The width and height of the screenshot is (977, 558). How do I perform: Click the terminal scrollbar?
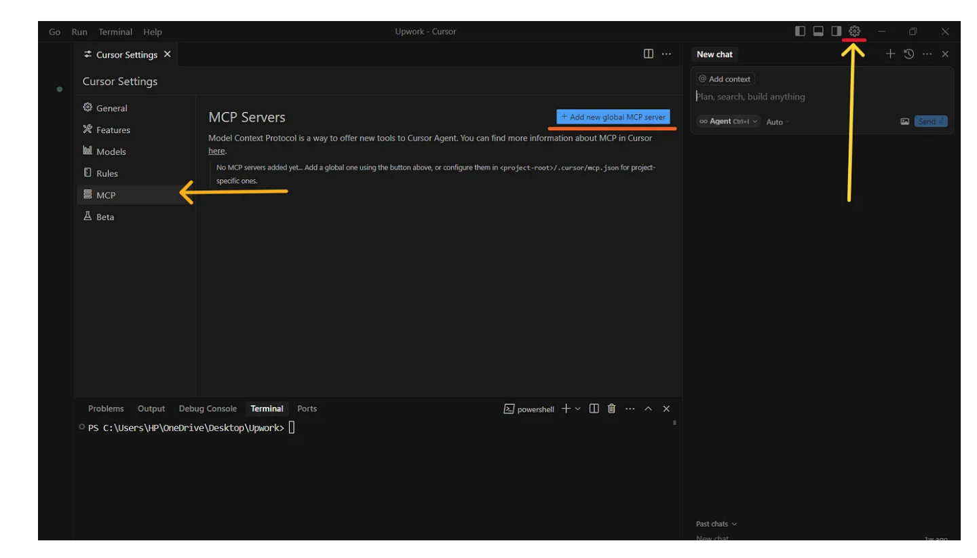click(x=674, y=422)
